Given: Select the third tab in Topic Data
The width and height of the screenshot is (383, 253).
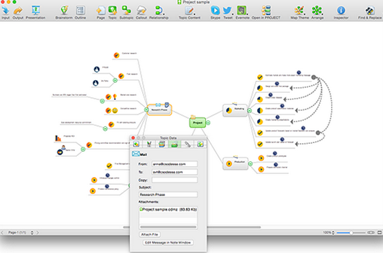Looking at the screenshot, I should point(162,144).
